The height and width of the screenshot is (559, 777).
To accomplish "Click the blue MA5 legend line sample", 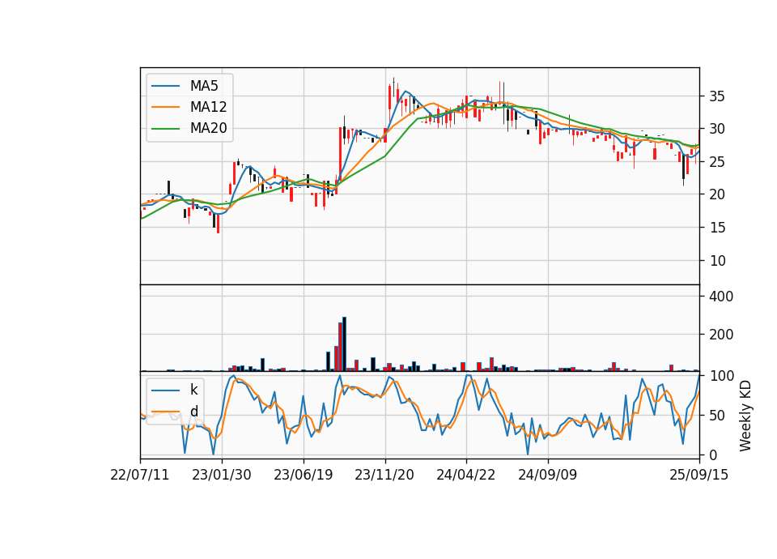I will point(165,86).
